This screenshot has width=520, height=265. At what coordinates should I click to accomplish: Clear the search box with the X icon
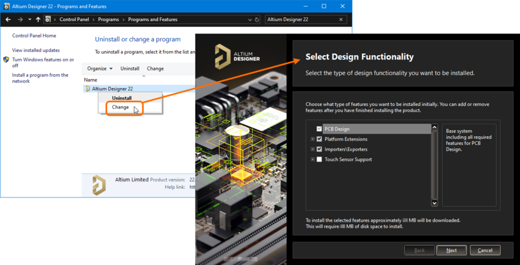tap(341, 20)
